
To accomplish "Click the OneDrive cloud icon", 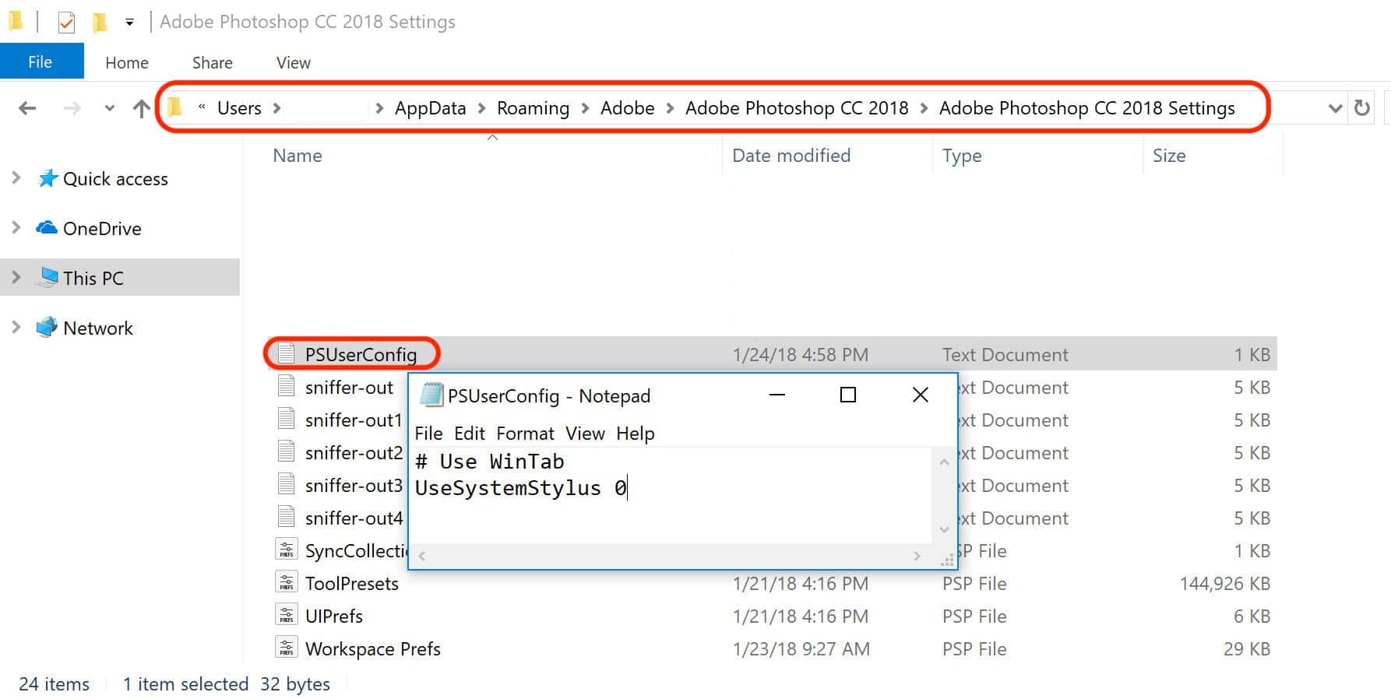I will click(x=47, y=228).
